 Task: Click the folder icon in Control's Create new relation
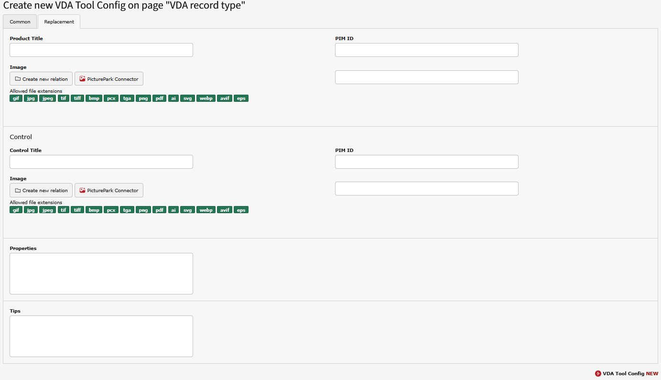pyautogui.click(x=18, y=190)
